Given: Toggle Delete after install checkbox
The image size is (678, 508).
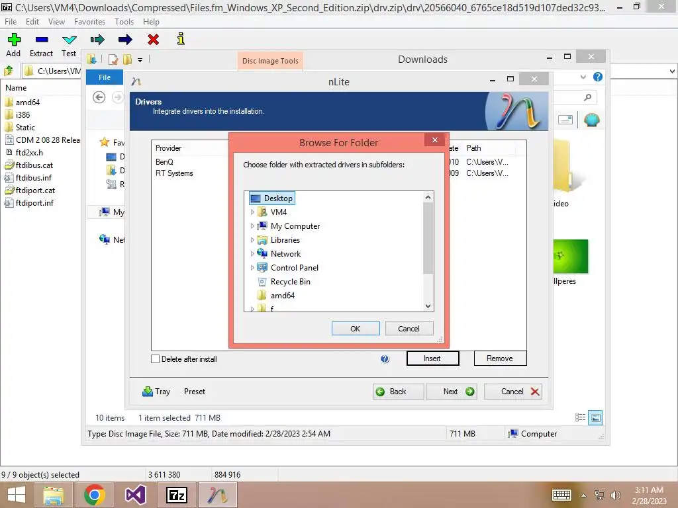Looking at the screenshot, I should 155,359.
